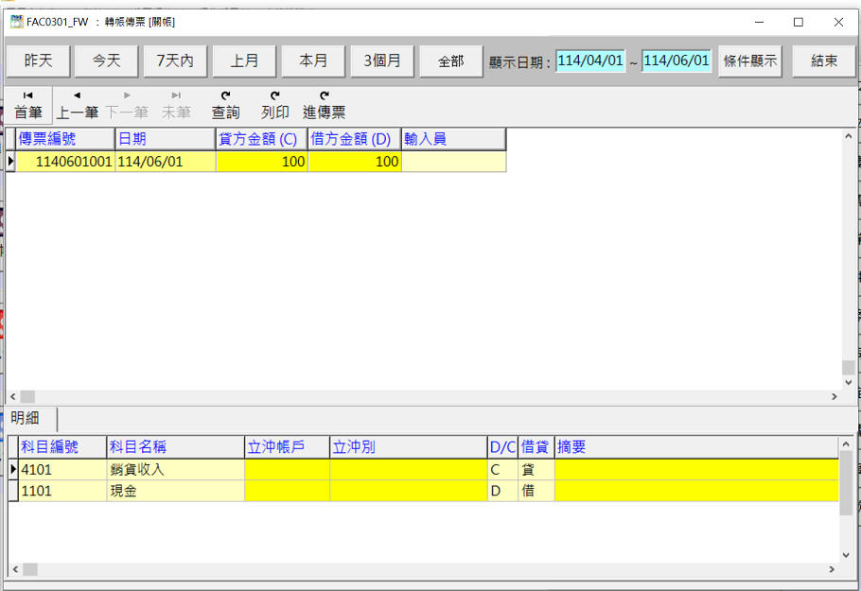Switch to the 明細 detail tab
Screen dimensions: 861x591
[31, 418]
